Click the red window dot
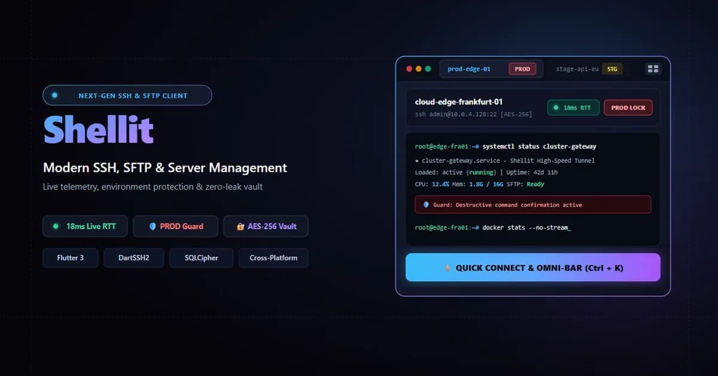 (409, 69)
